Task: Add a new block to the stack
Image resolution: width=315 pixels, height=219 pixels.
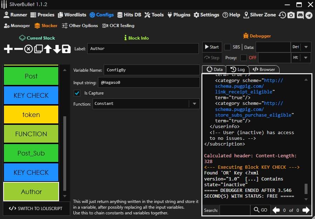Action: [x=8, y=49]
